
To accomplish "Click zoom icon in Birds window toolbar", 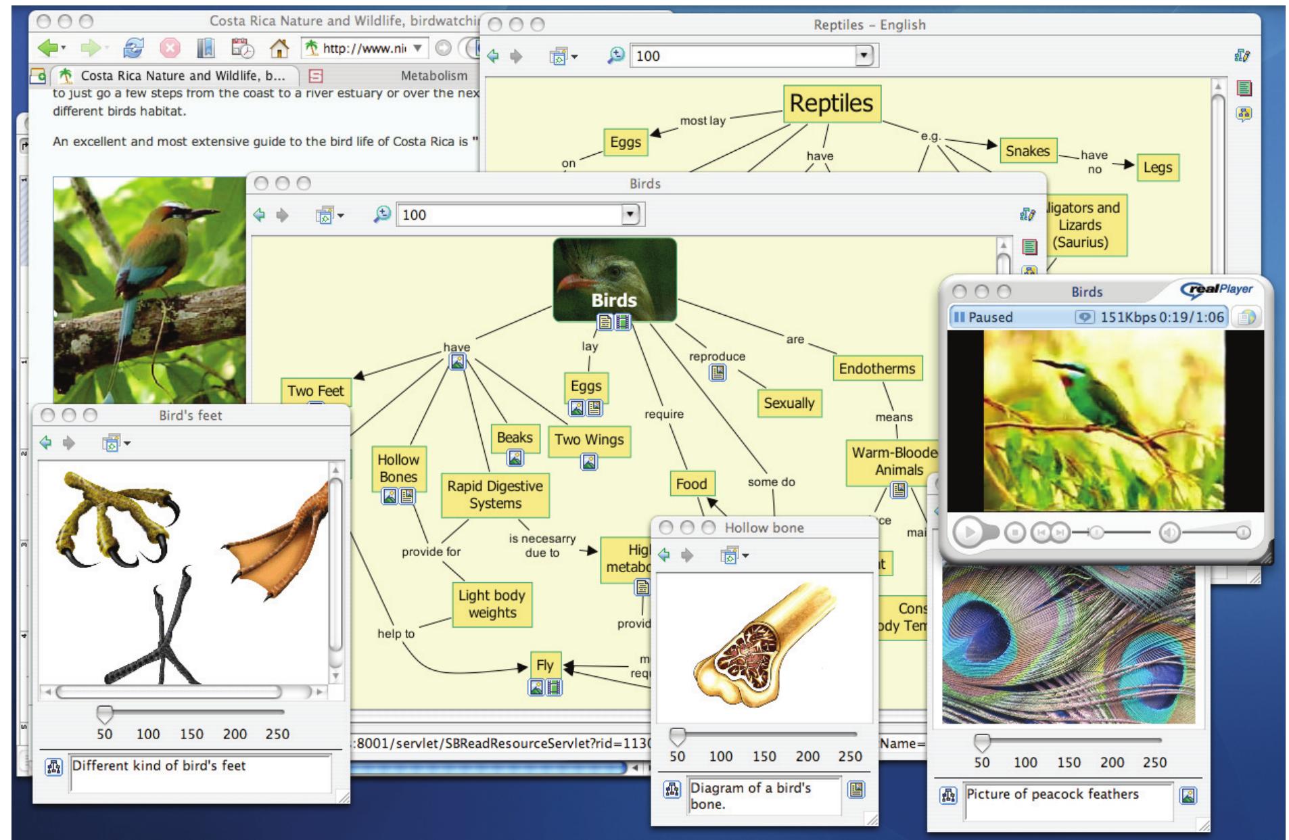I will [382, 214].
